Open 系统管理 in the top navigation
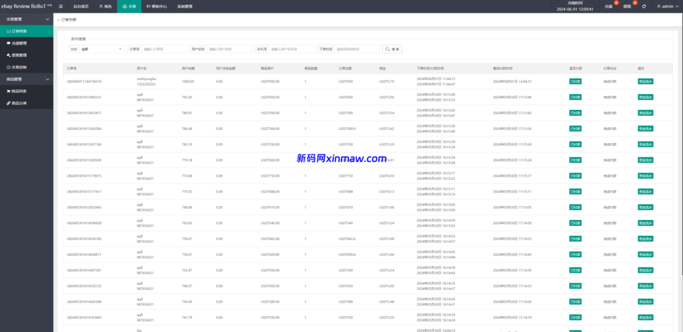Screen dimensions: 683x332 pos(185,7)
